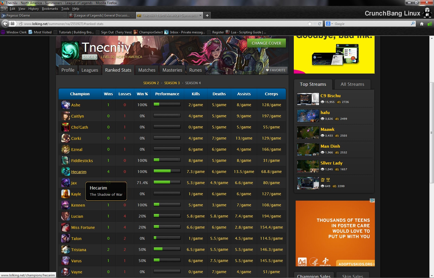This screenshot has width=434, height=278.
Task: Mark summoner as FAVORITE
Action: 276,70
